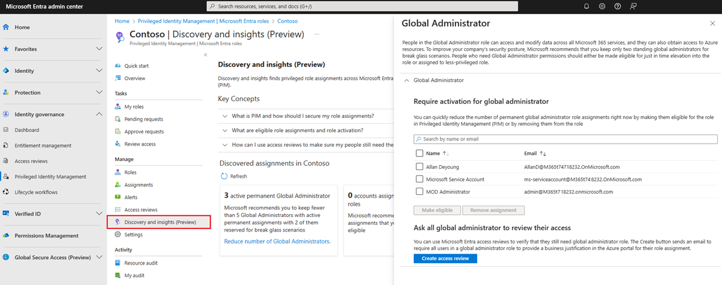722x285 pixels.
Task: Select the Microsoft Service Account checkbox
Action: (419, 179)
